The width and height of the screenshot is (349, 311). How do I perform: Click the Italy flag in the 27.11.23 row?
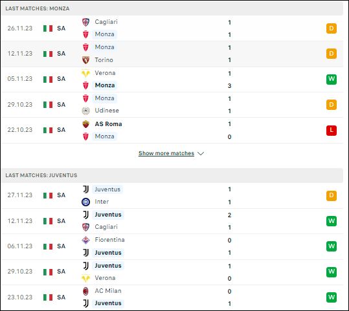[x=48, y=195]
